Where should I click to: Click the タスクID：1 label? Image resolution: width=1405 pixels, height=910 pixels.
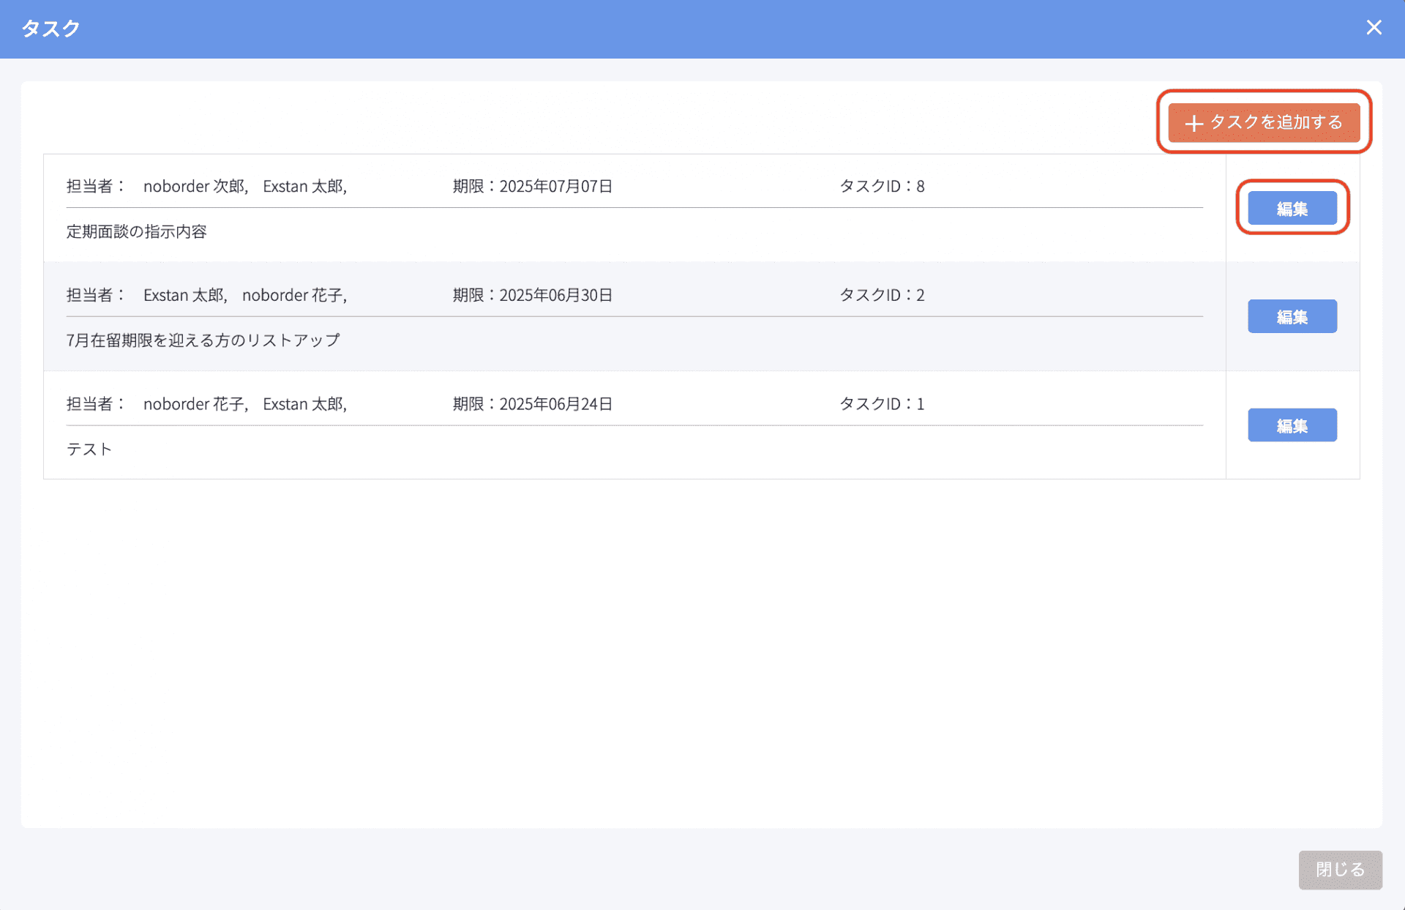point(882,404)
